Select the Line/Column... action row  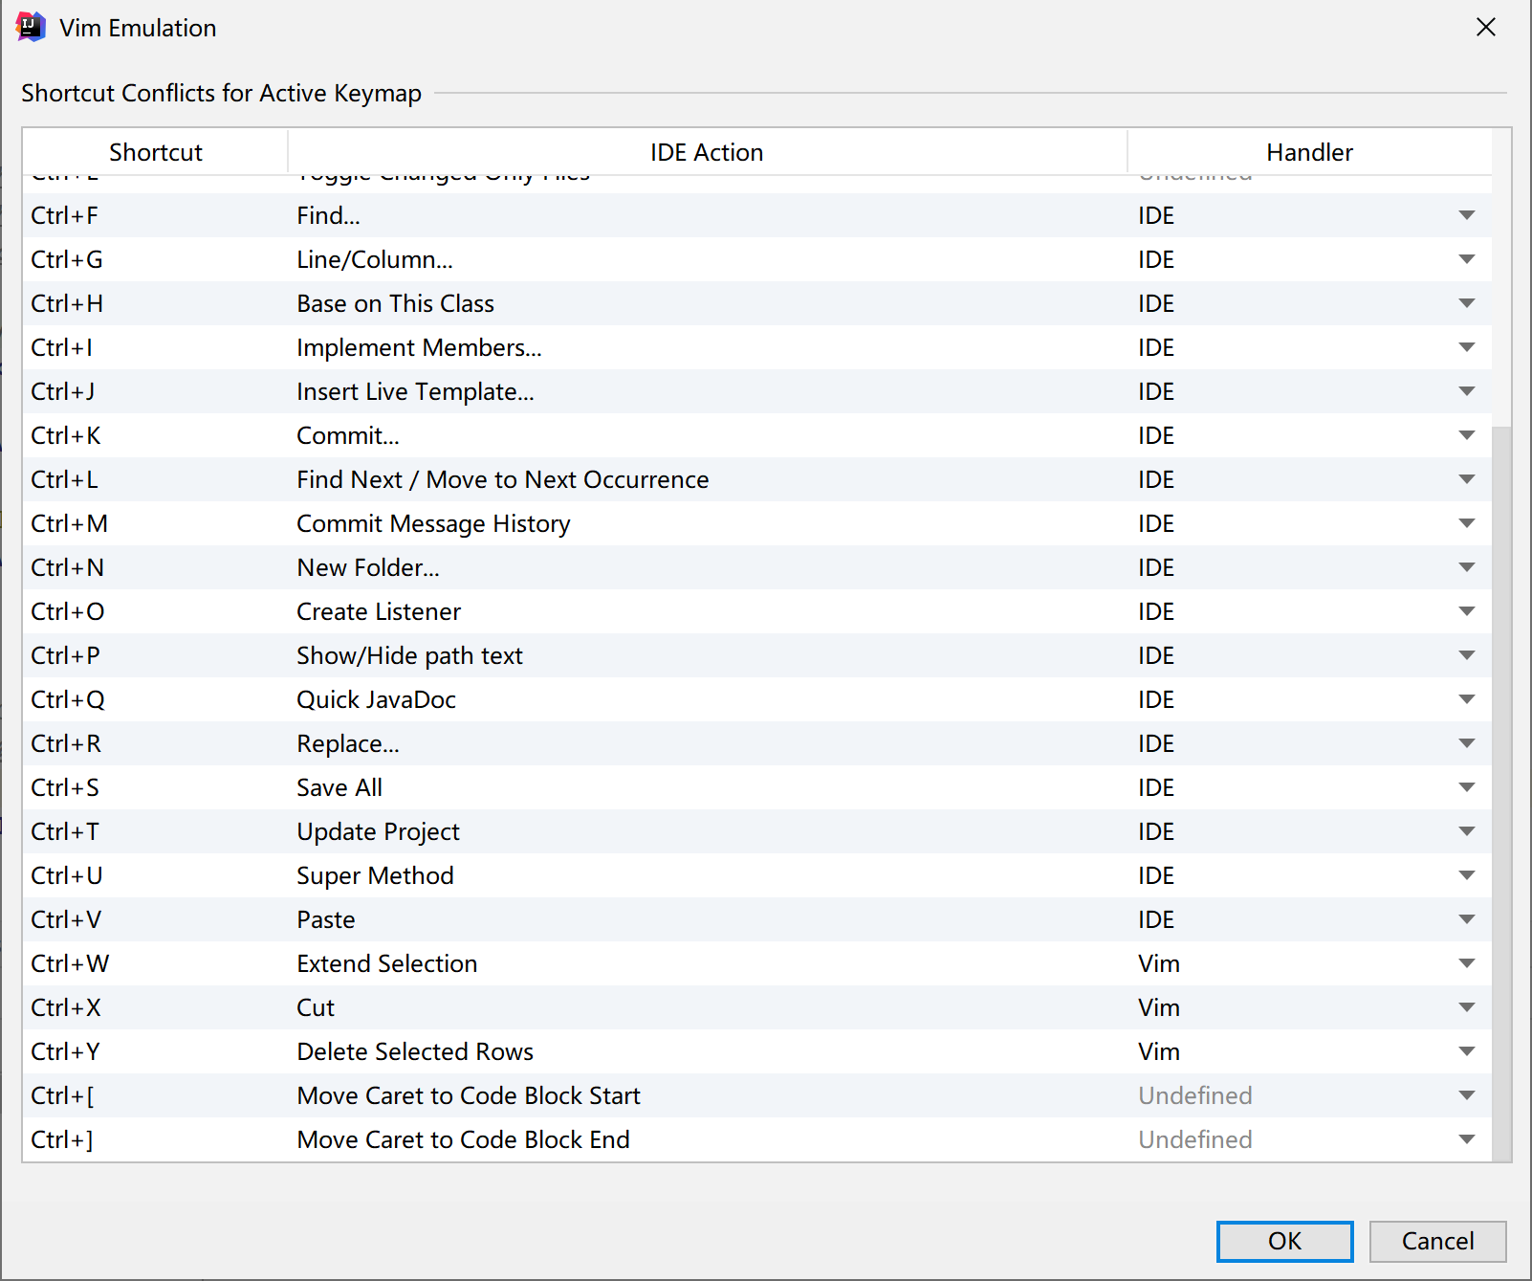click(x=757, y=259)
